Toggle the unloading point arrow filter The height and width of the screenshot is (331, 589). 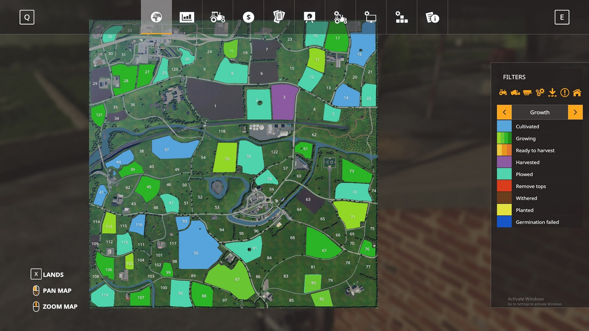553,92
